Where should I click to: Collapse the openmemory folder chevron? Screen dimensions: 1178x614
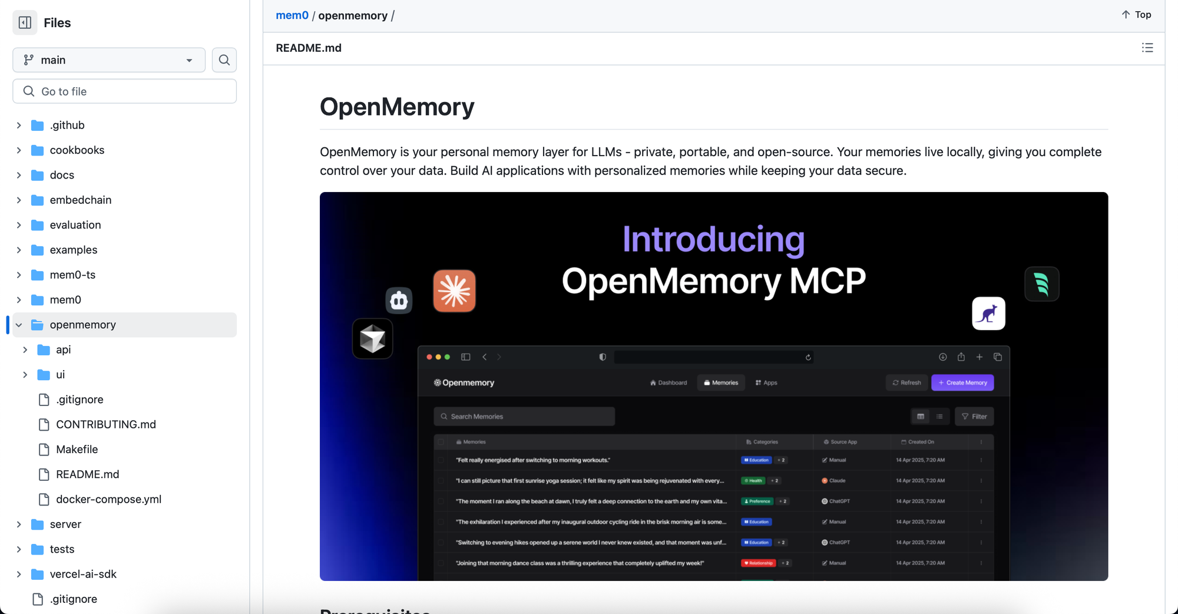click(19, 325)
